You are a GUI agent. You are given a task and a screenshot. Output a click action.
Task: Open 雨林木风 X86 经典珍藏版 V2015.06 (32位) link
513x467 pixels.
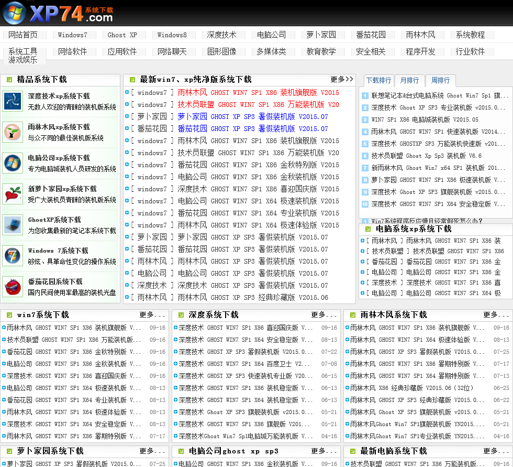click(411, 388)
